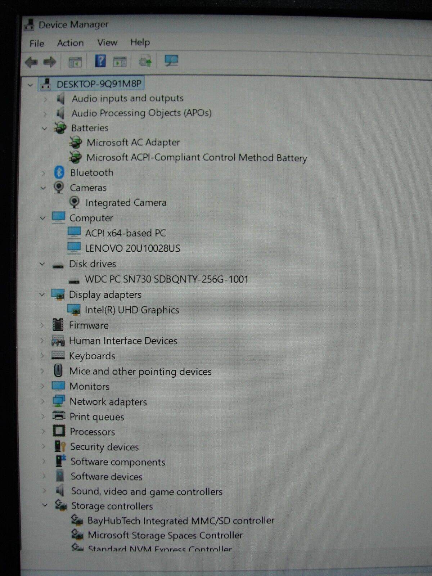432x576 pixels.
Task: Select the WDC PC SN730 disk drive
Action: (166, 279)
